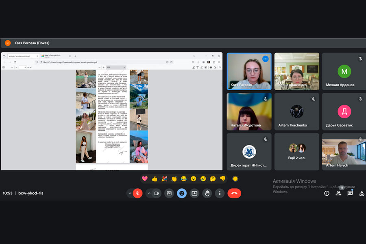This screenshot has height=244, width=366.
Task: Reload the page in browser
Action: click(x=15, y=62)
